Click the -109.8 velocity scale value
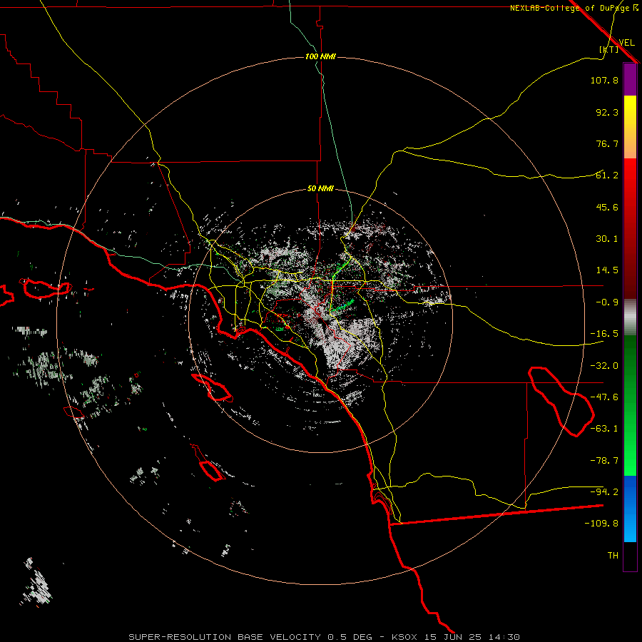The image size is (642, 642). tap(601, 524)
